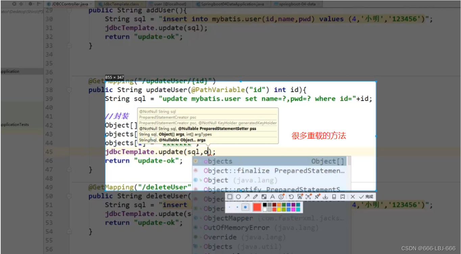Click the scroll-from-source target icon

coord(14,4)
